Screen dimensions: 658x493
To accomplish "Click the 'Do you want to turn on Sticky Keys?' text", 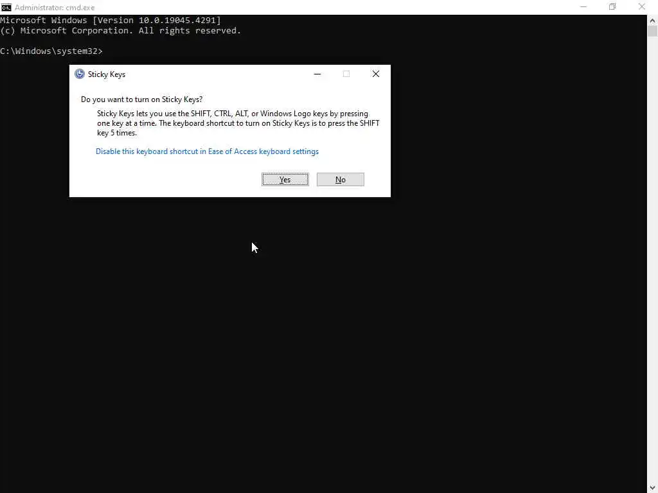I will coord(141,99).
